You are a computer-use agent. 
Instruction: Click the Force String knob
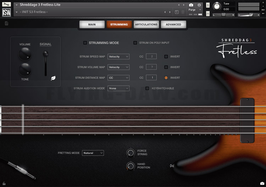(131, 153)
